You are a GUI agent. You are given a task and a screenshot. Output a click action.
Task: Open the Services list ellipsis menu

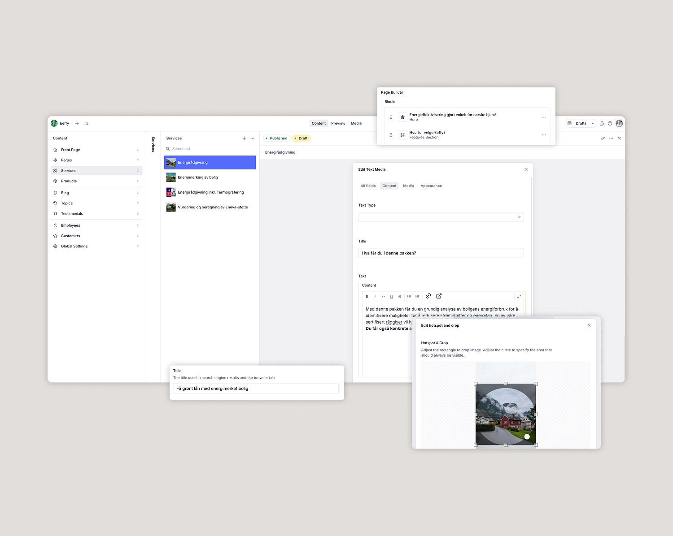point(253,138)
